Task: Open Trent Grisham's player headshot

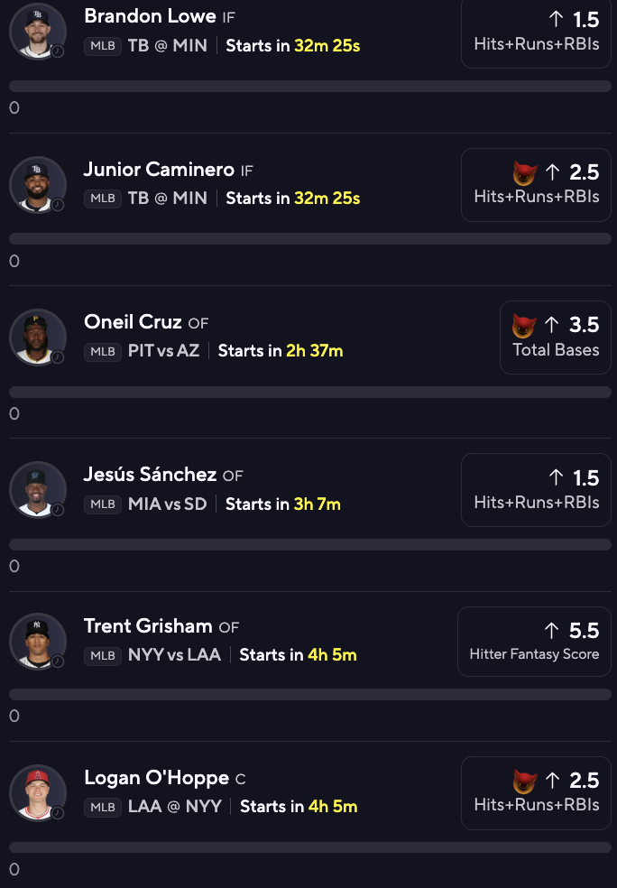Action: (38, 641)
